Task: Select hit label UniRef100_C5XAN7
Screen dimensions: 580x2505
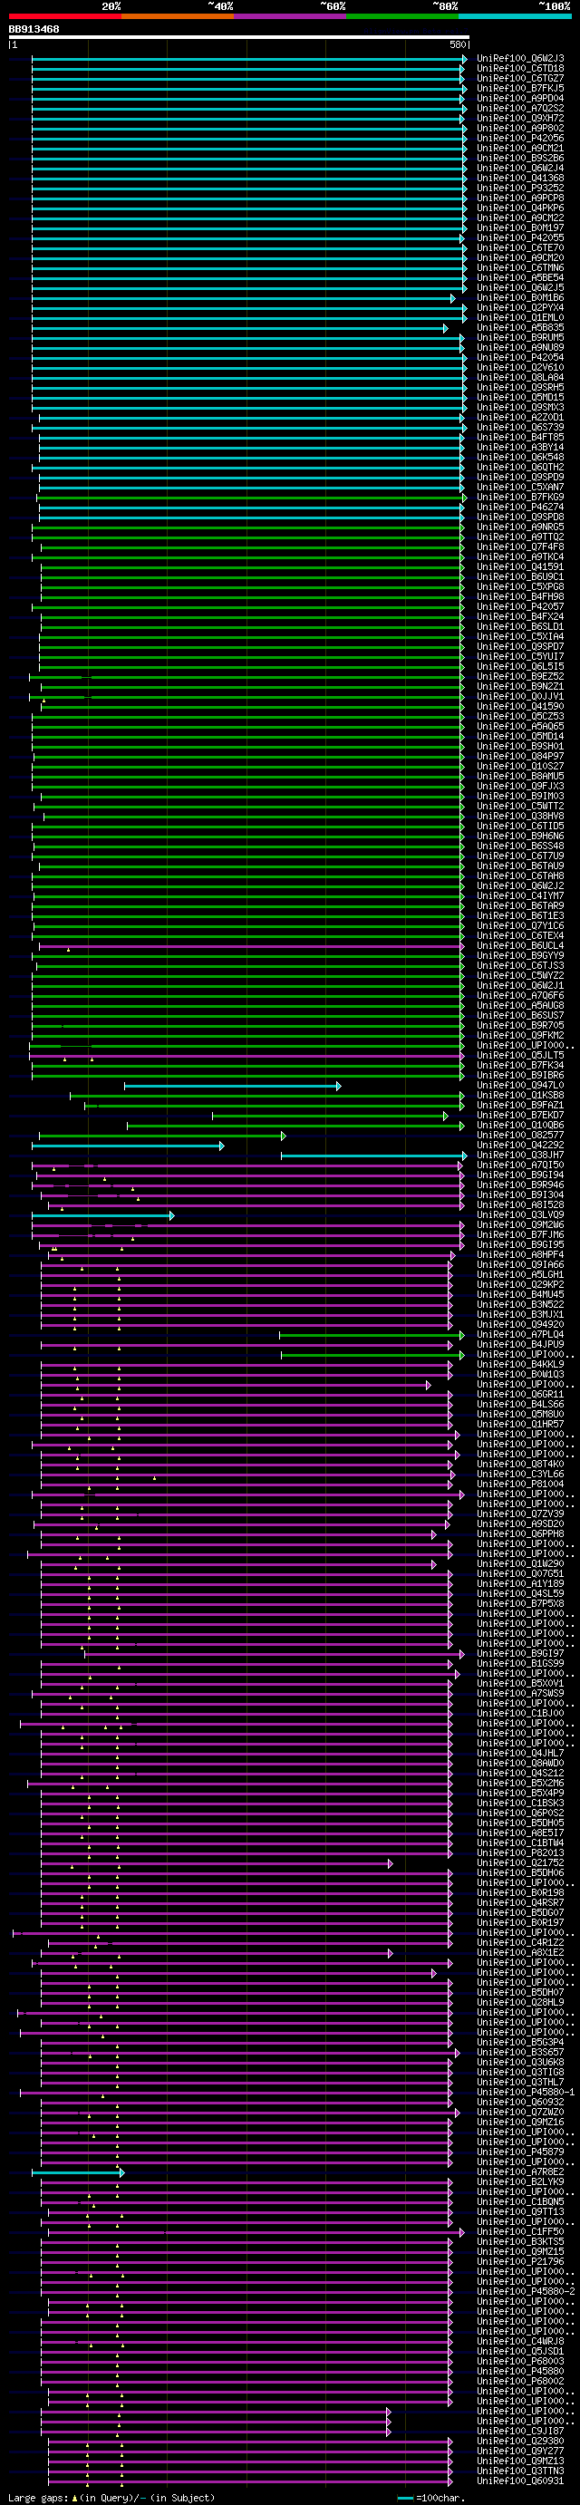Action: coord(519,488)
